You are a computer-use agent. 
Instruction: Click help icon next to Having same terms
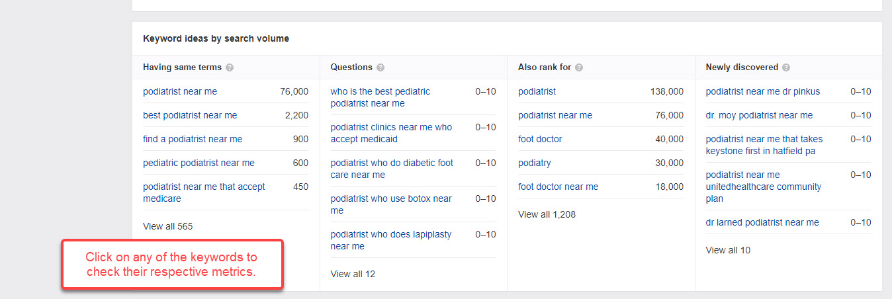pos(230,67)
